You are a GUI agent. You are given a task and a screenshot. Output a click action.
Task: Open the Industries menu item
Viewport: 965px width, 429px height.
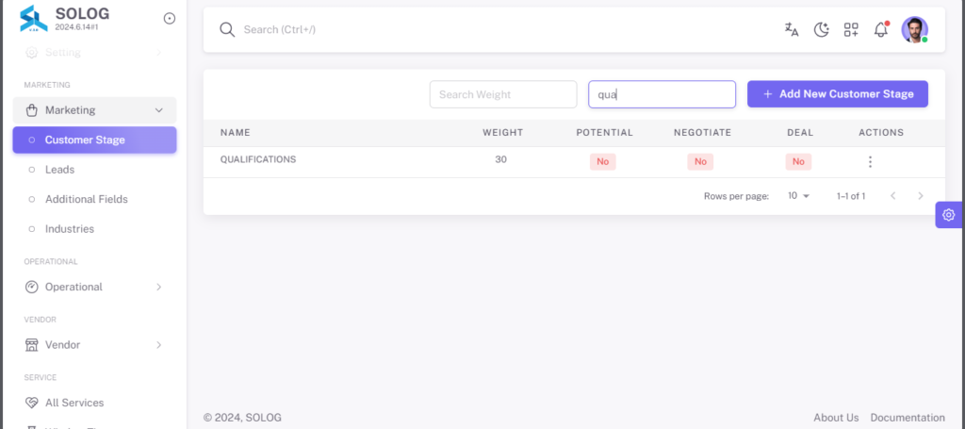94,229
